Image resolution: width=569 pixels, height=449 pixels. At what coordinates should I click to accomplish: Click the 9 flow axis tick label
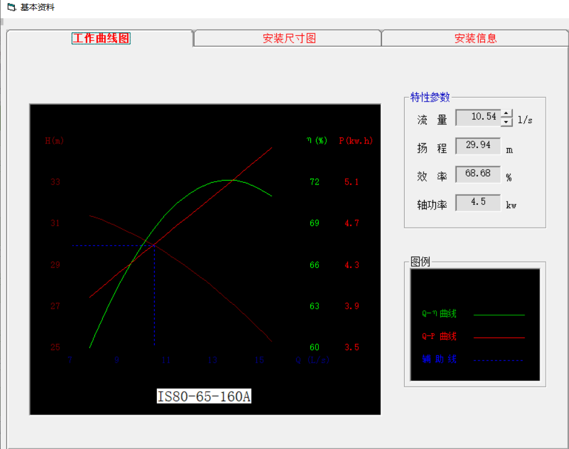coord(117,360)
